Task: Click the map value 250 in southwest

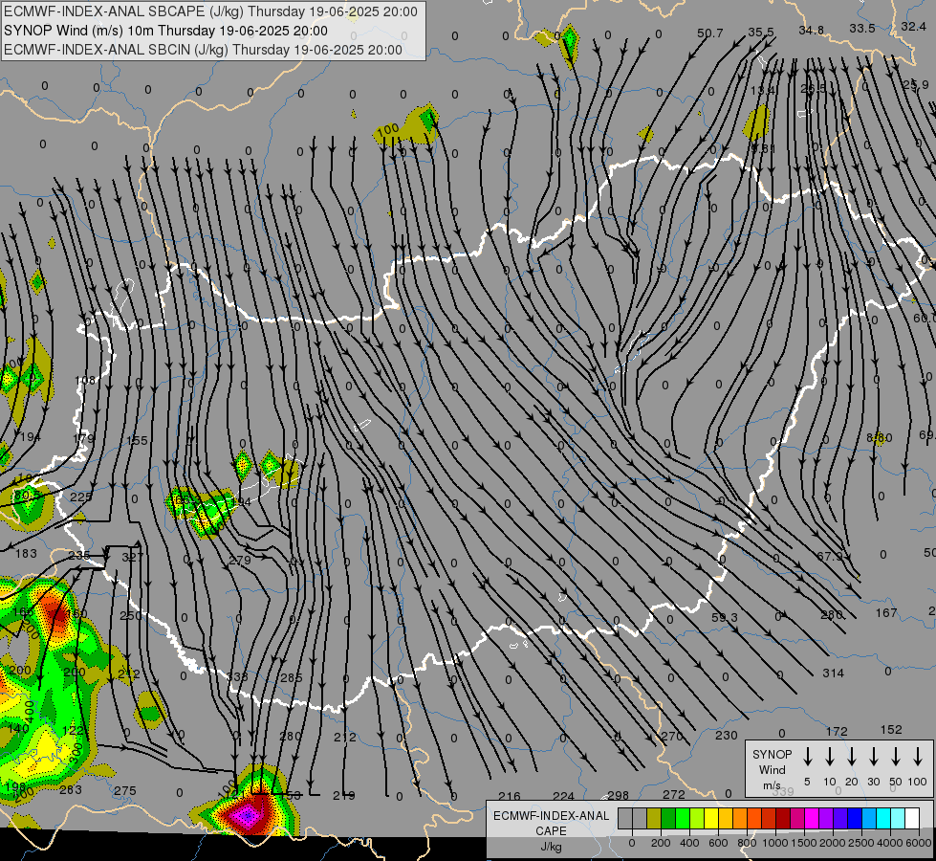Action: pos(131,615)
